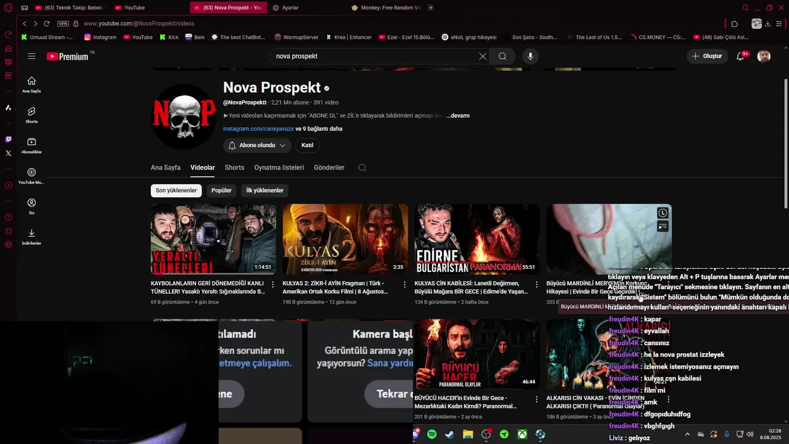Toggle the YouTube guide hamburger menu

tap(31, 56)
